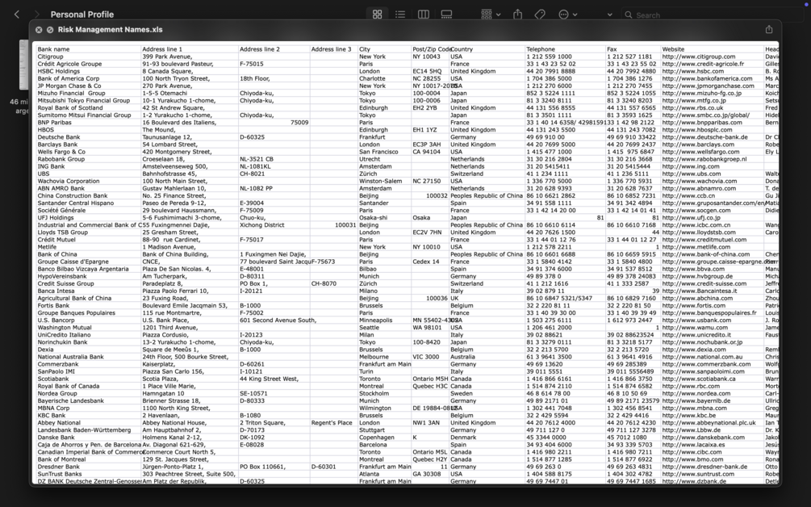Go back in the Finder window
811x507 pixels.
[x=17, y=15]
